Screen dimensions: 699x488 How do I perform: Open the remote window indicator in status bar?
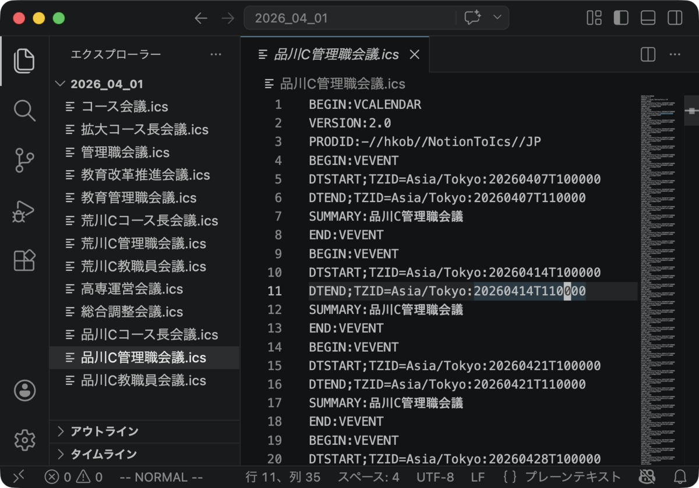click(19, 477)
